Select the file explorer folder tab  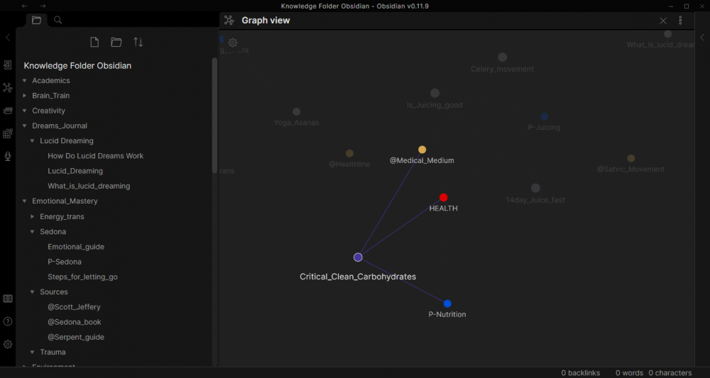point(37,20)
